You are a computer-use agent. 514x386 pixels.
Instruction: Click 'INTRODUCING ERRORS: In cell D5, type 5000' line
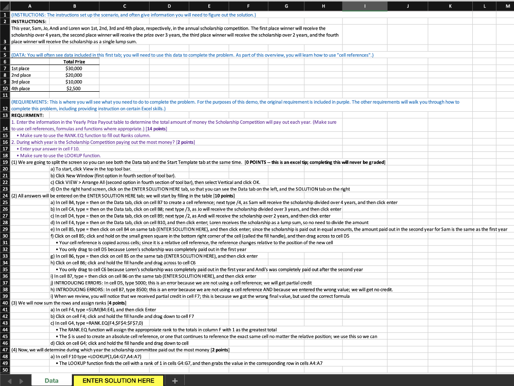(x=181, y=283)
